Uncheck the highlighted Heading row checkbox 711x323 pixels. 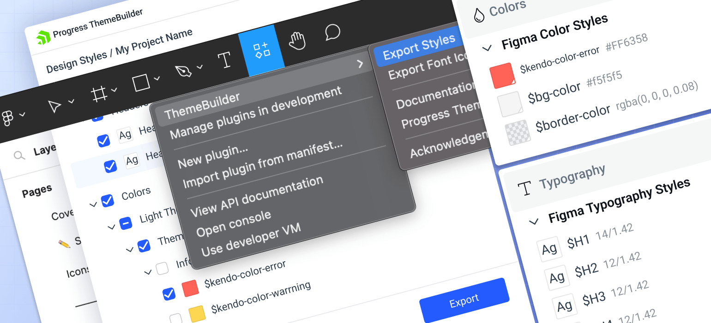tap(110, 166)
